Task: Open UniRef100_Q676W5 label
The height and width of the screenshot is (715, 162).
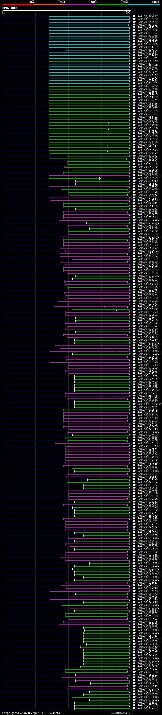Action: [145, 178]
